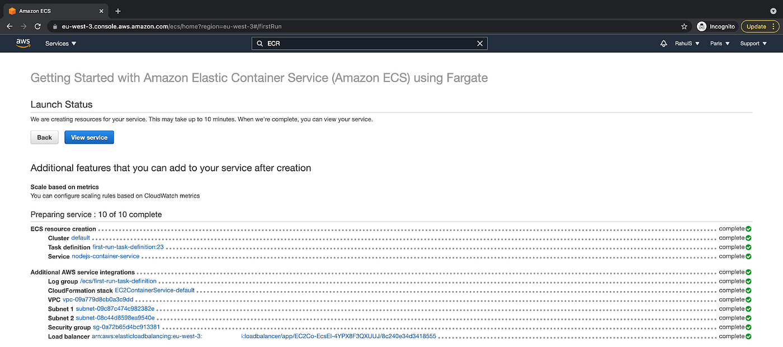Image resolution: width=783 pixels, height=347 pixels.
Task: Click the Incognito profile icon
Action: point(701,26)
